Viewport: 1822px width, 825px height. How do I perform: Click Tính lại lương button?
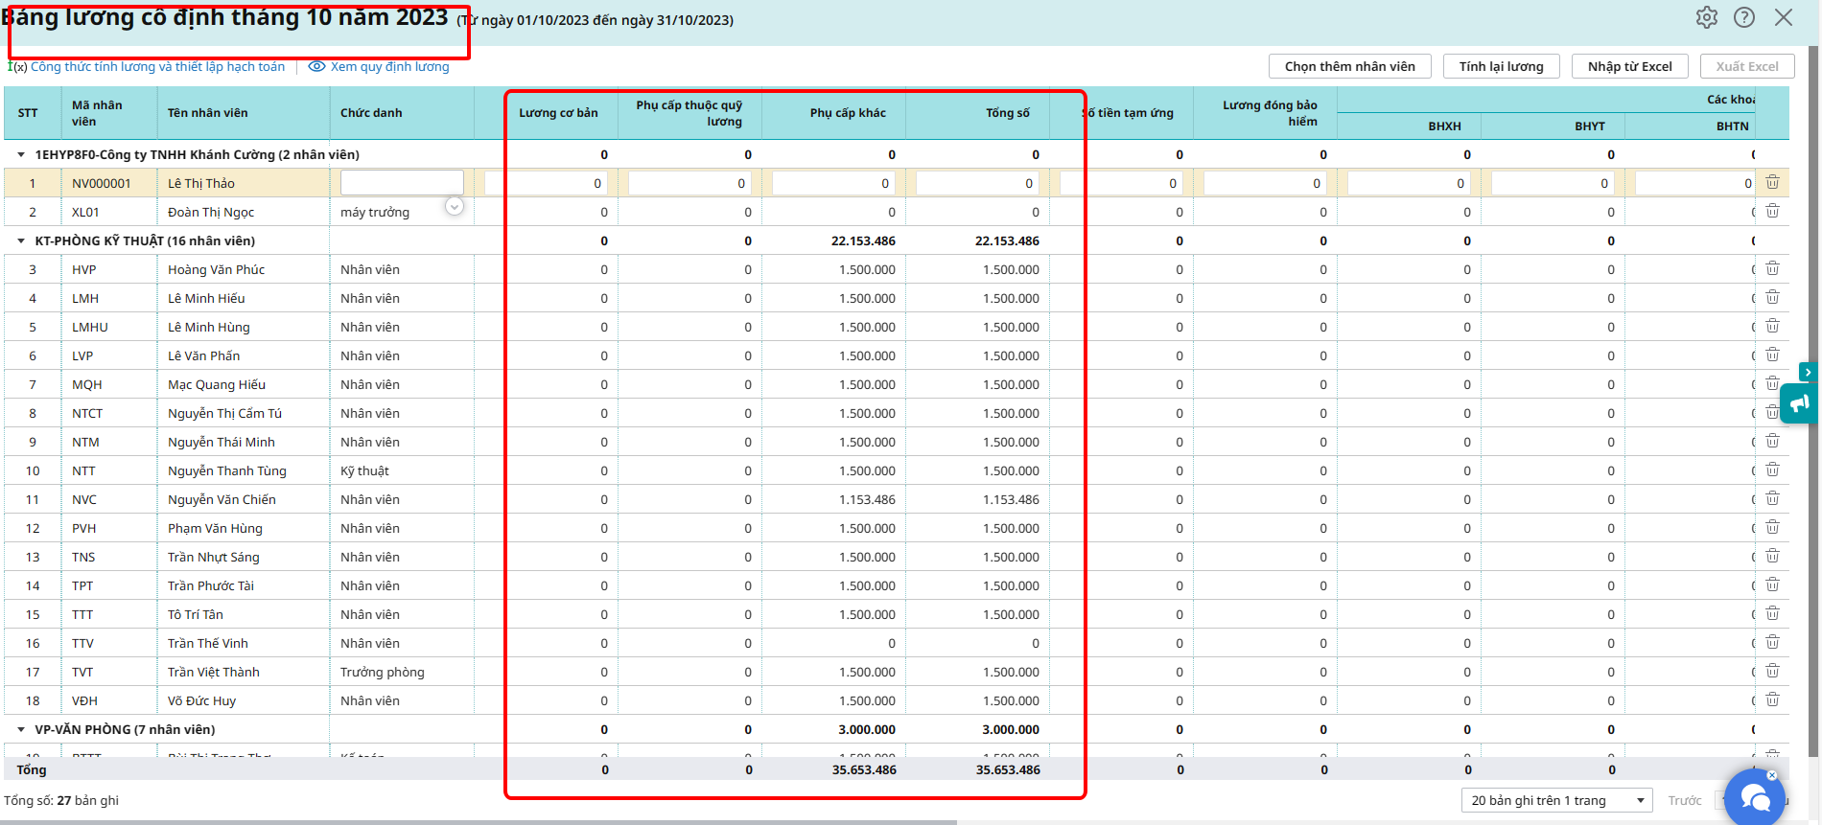1502,66
